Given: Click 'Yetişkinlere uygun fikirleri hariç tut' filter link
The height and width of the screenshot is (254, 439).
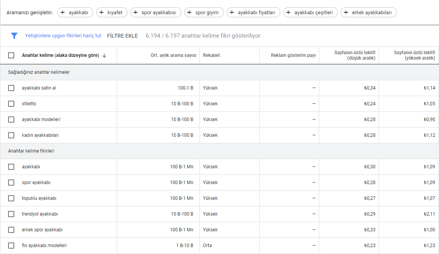Looking at the screenshot, I should click(63, 36).
